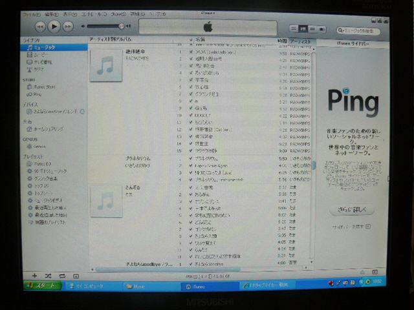This screenshot has height=310, width=414.
Task: Uncheck track 8 of 絶体絶命
Action: tap(191, 101)
